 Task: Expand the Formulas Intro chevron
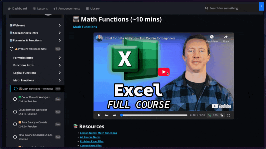60,58
